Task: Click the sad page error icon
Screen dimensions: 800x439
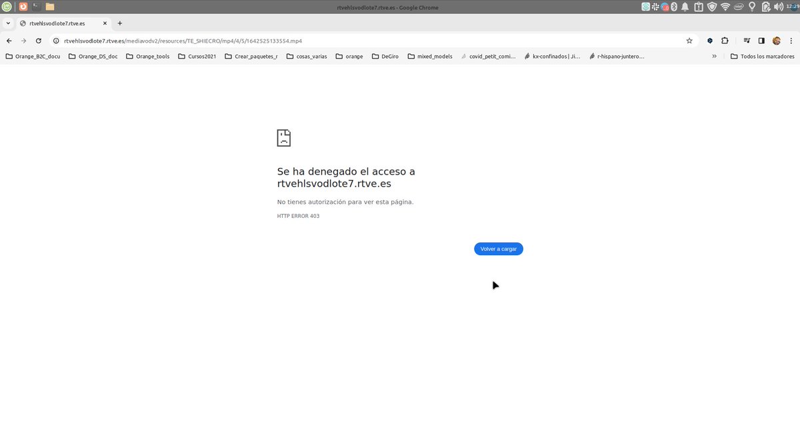Action: [284, 138]
